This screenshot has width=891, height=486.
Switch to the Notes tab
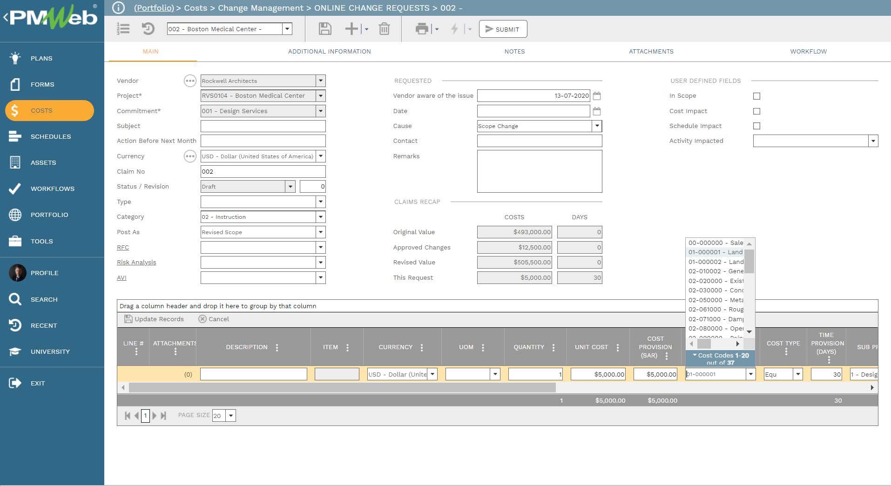[x=514, y=51]
